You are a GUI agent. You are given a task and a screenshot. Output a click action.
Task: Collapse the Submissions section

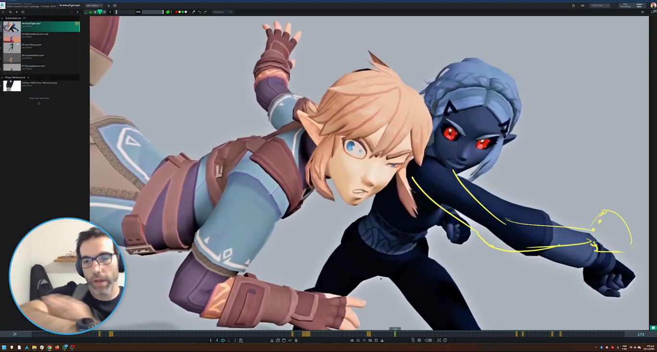pos(2,18)
